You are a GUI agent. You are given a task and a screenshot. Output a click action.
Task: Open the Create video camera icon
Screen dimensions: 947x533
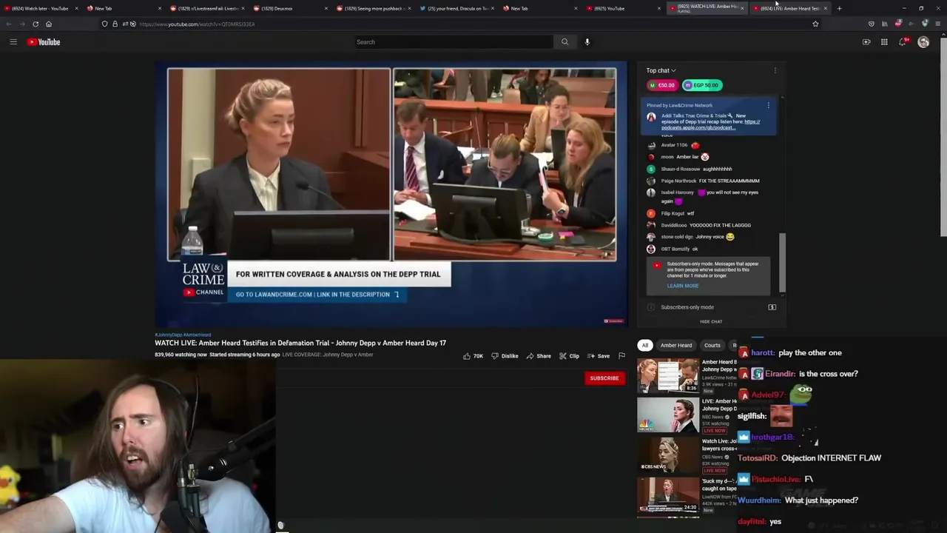(x=866, y=42)
